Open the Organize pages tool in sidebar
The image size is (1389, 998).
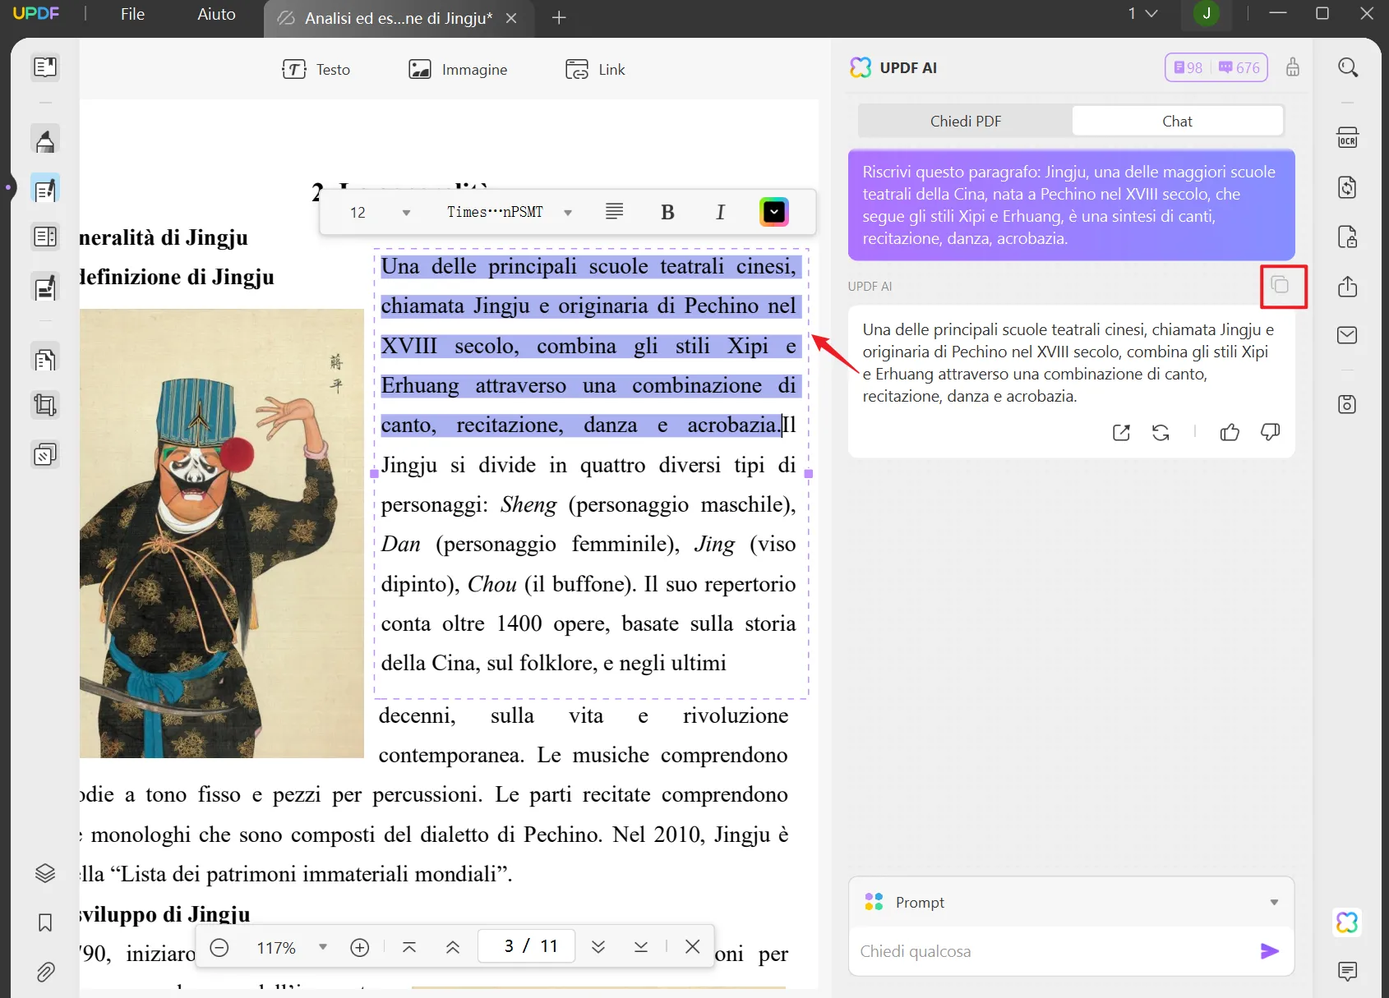pyautogui.click(x=45, y=237)
